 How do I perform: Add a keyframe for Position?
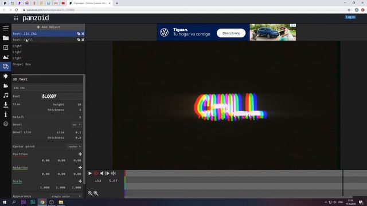click(80, 154)
